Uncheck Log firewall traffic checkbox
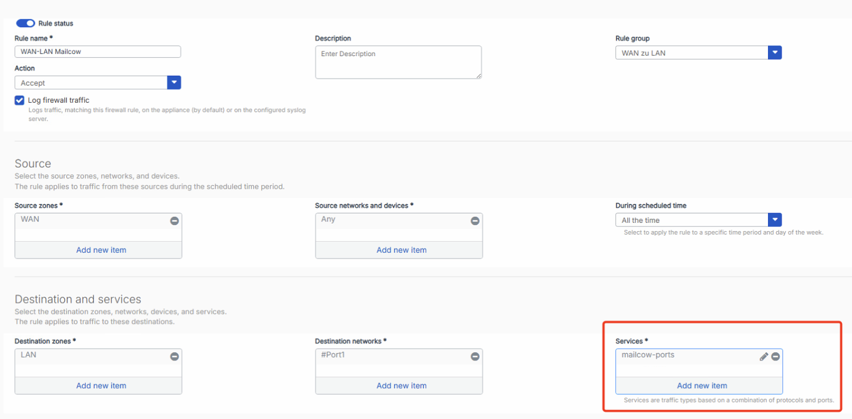 point(20,100)
